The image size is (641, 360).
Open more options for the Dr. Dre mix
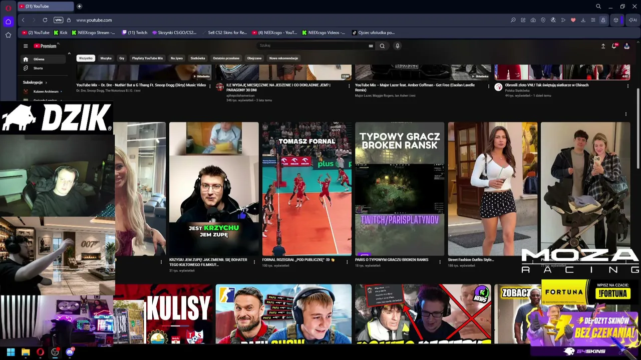[x=210, y=86]
